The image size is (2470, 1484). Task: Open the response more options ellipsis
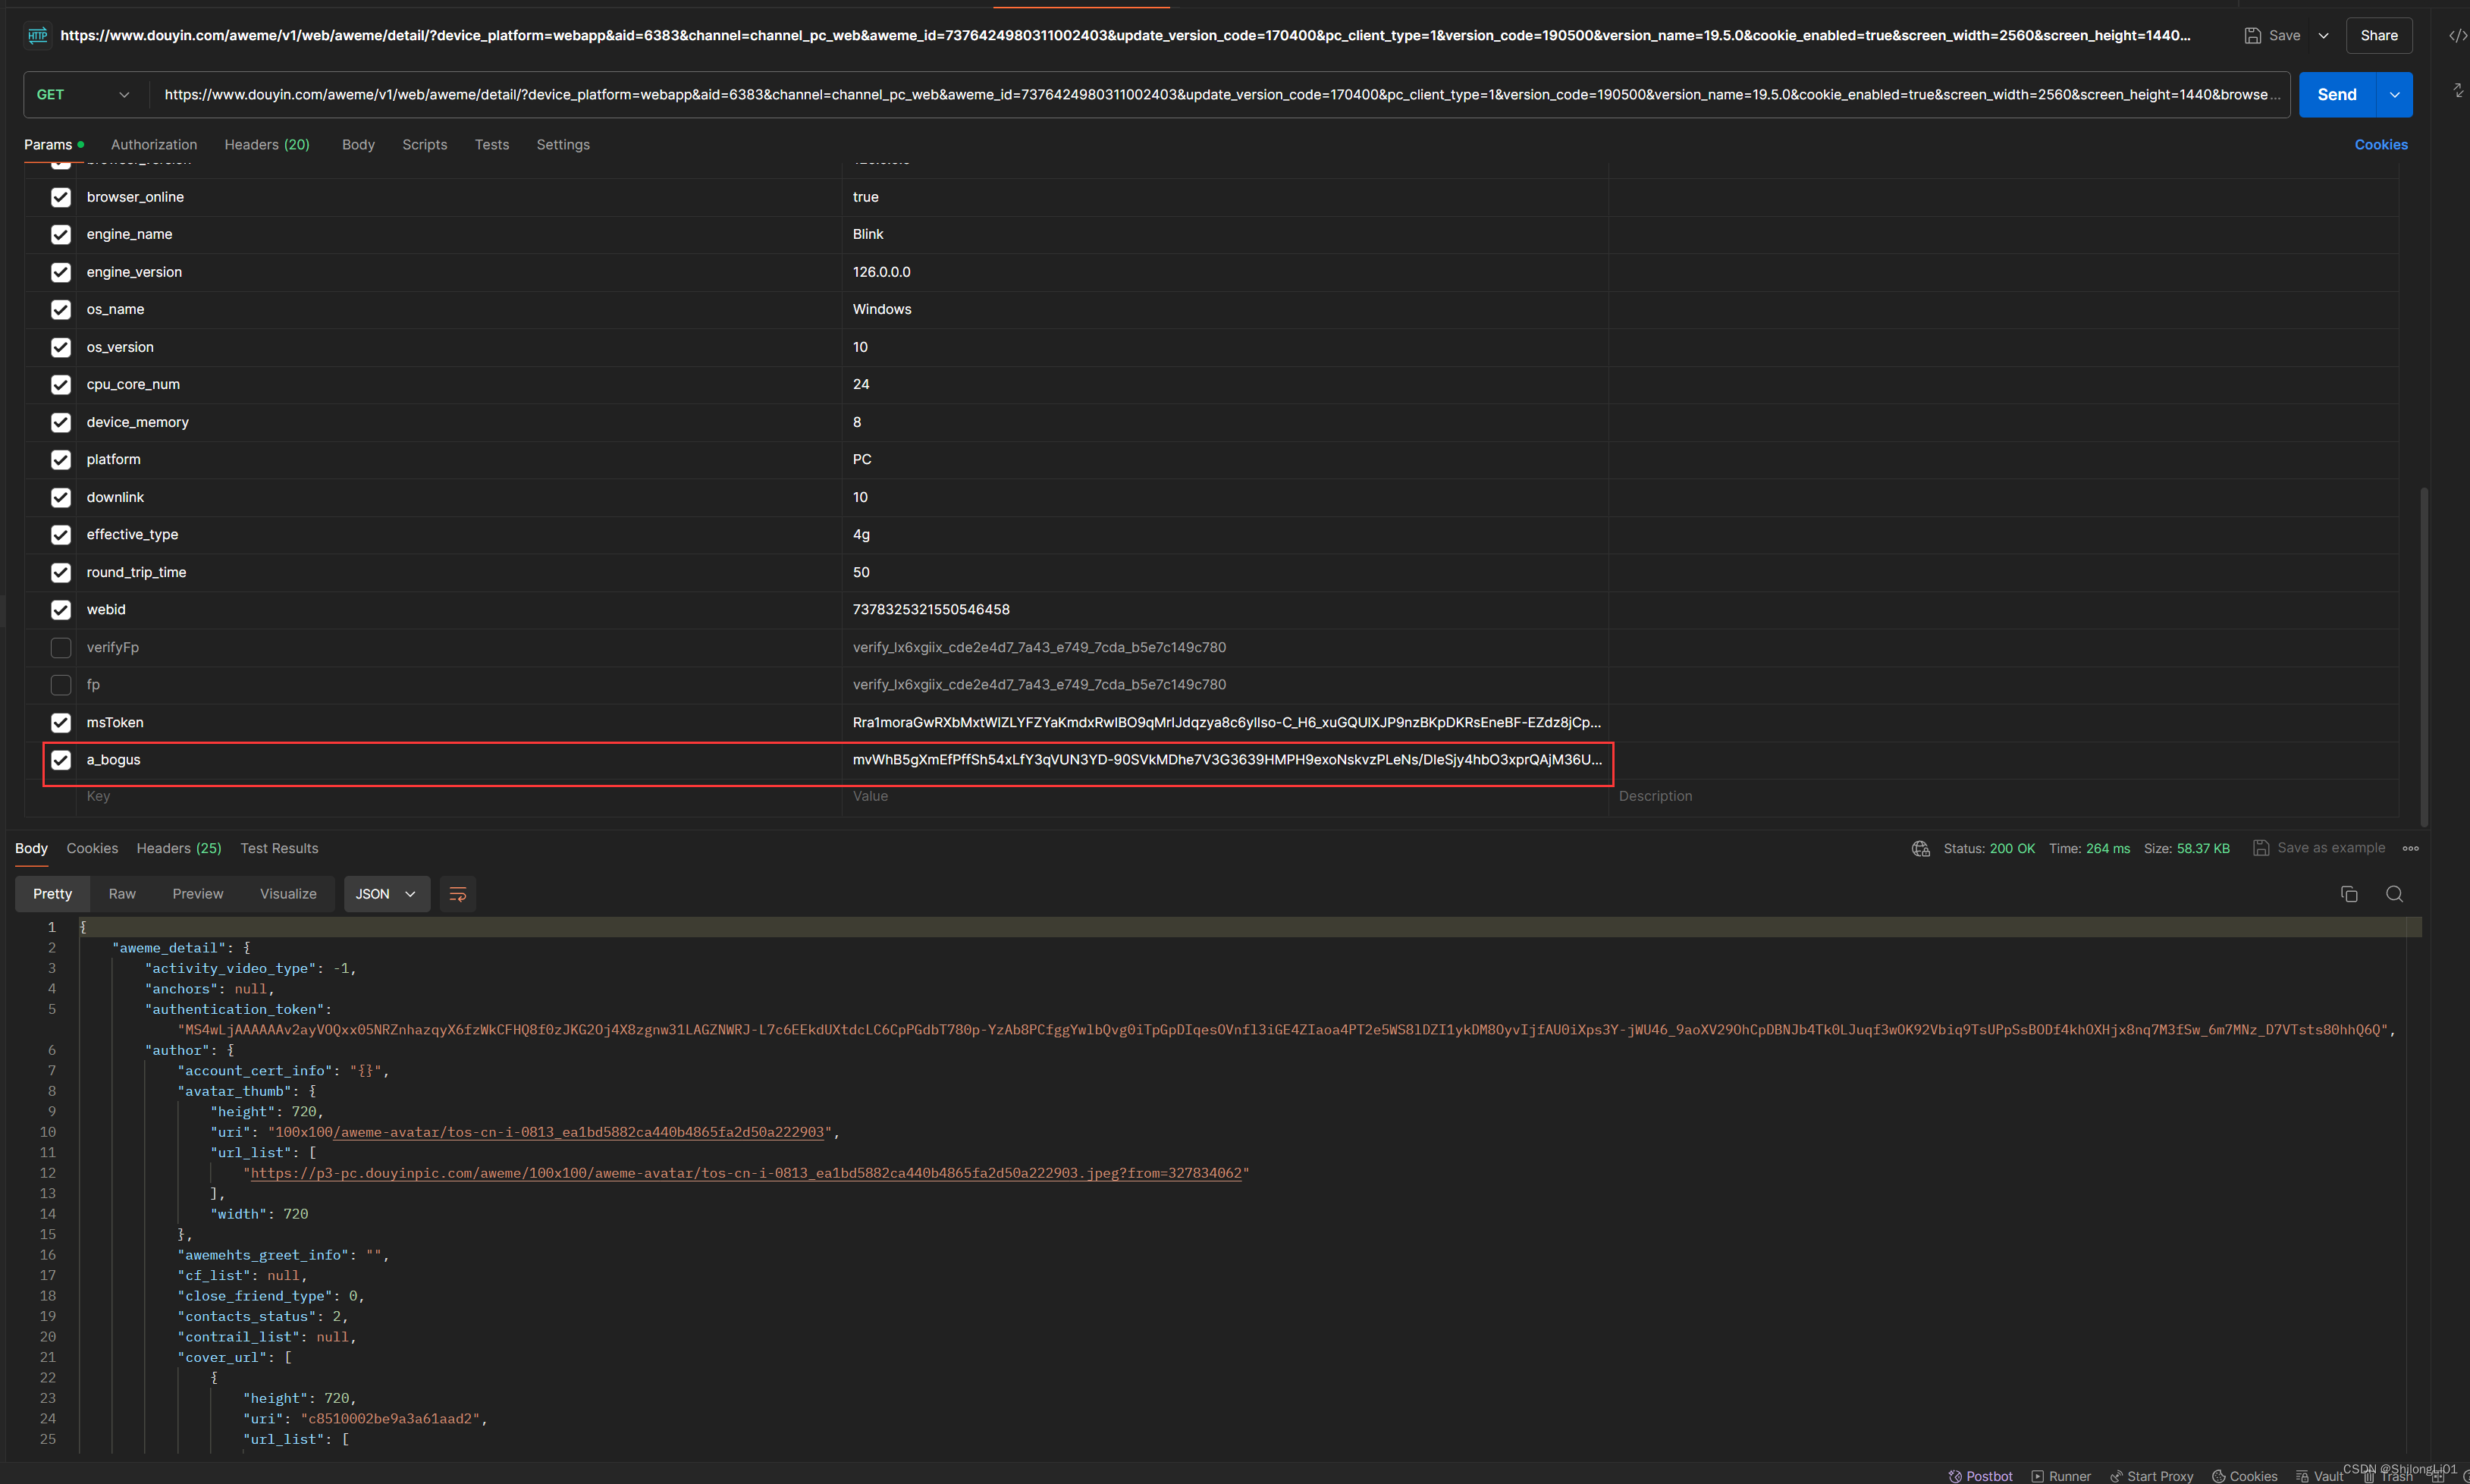2411,848
